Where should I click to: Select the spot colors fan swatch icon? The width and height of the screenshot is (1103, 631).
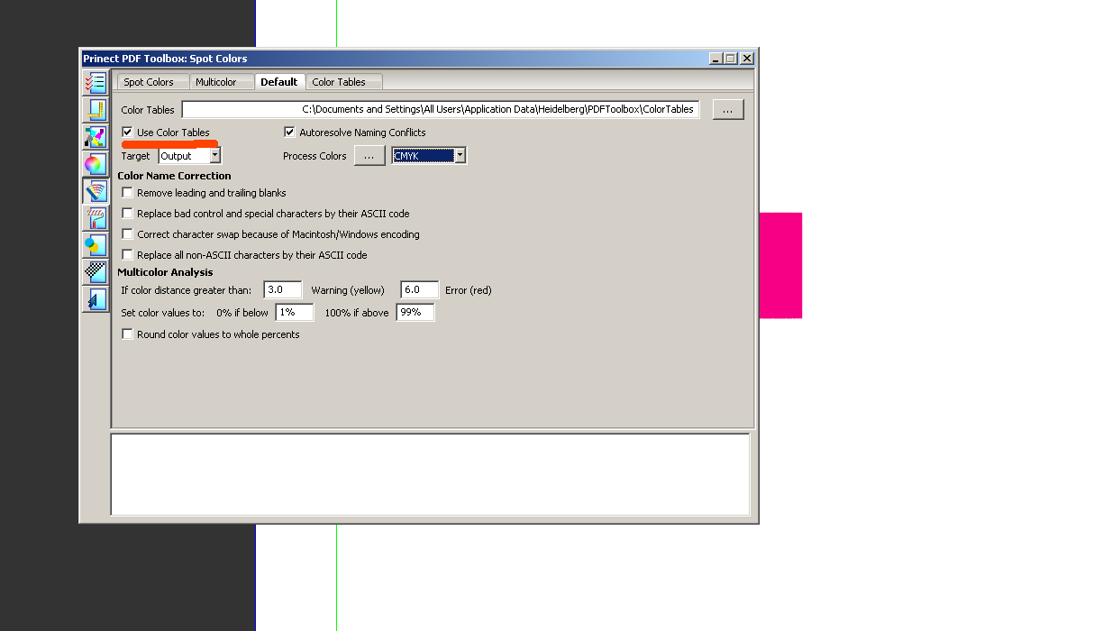95,191
